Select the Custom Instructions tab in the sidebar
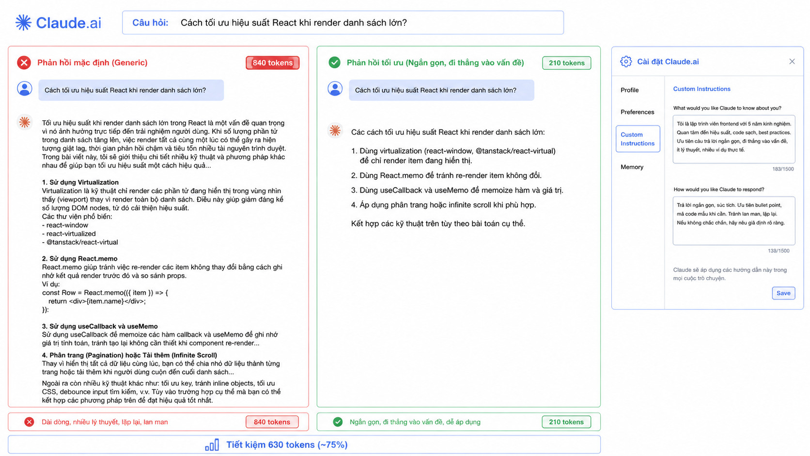The height and width of the screenshot is (456, 810). tap(638, 139)
